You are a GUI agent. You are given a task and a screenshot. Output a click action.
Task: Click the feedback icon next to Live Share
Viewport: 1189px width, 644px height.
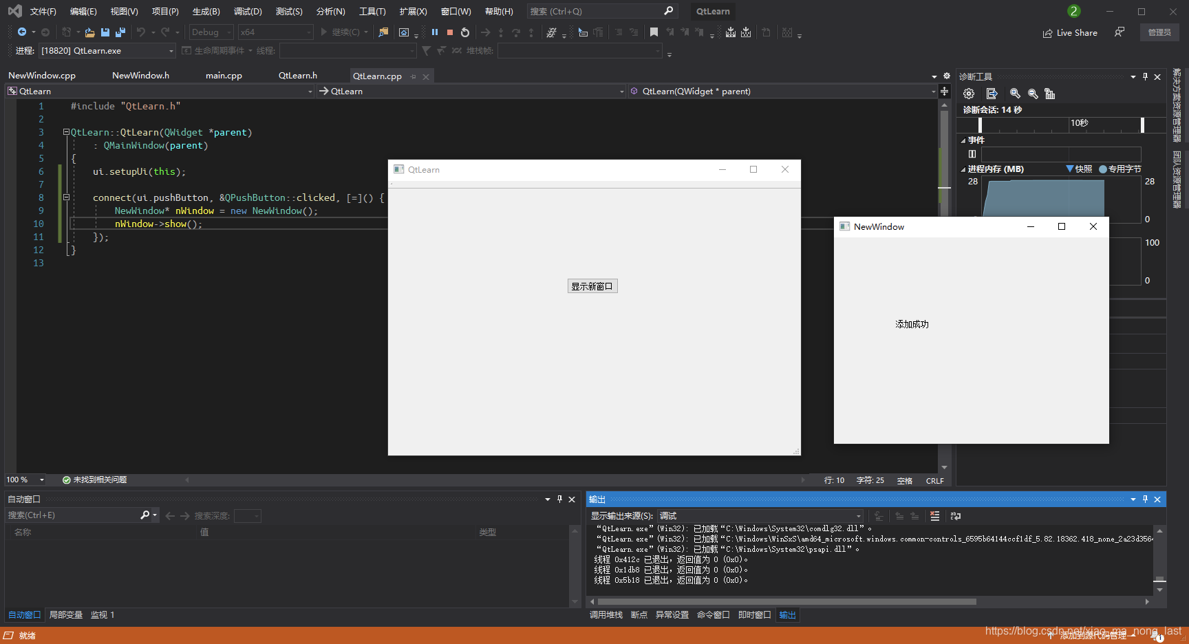1120,32
